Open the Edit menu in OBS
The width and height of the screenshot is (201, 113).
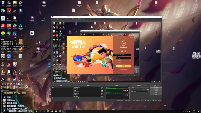[58, 19]
